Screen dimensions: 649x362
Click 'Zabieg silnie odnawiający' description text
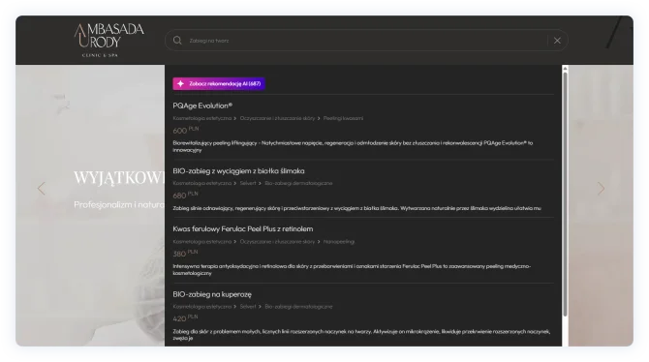click(356, 208)
